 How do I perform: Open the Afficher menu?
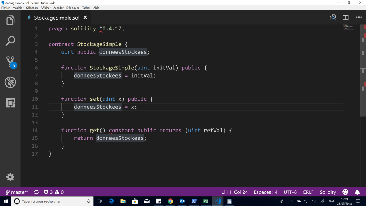pyautogui.click(x=45, y=8)
